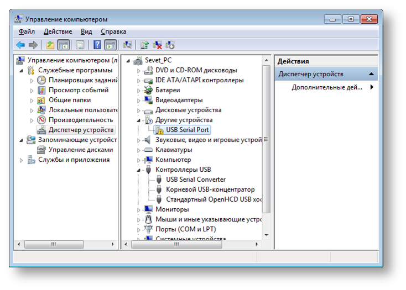Select Корневой USB-концентратор device
This screenshot has width=406, height=290.
[x=210, y=189]
